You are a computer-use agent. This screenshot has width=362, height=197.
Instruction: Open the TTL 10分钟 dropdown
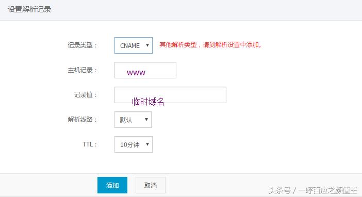tap(134, 144)
